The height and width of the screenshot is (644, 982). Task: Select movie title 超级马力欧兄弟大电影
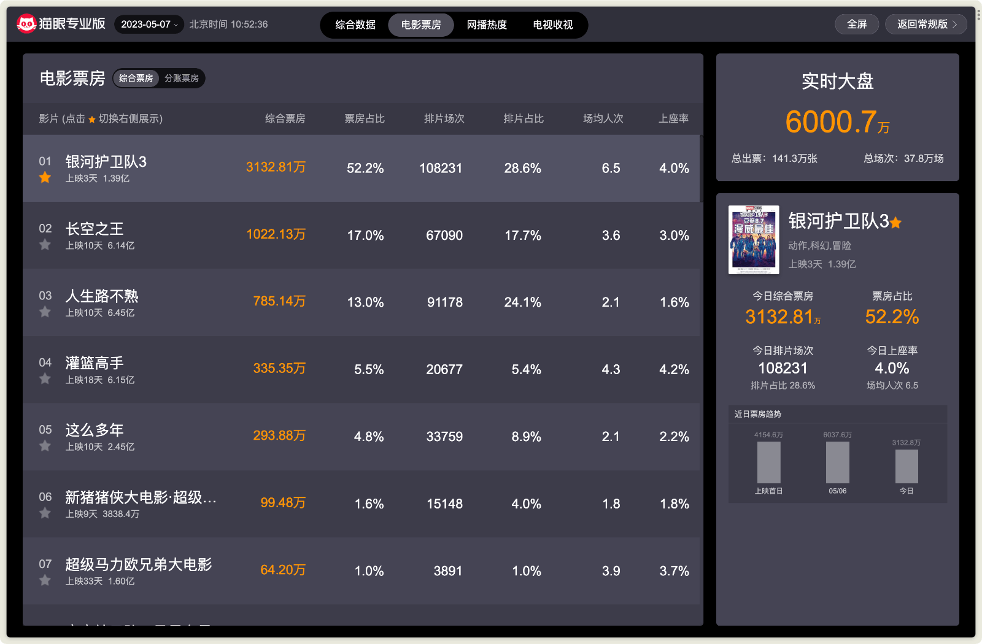tap(139, 564)
